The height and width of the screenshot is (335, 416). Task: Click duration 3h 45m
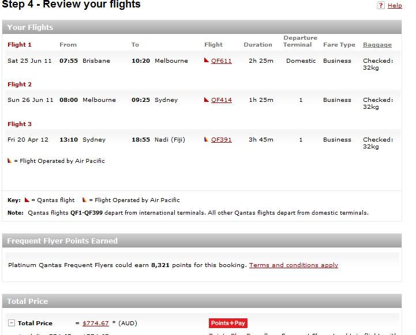(x=261, y=140)
